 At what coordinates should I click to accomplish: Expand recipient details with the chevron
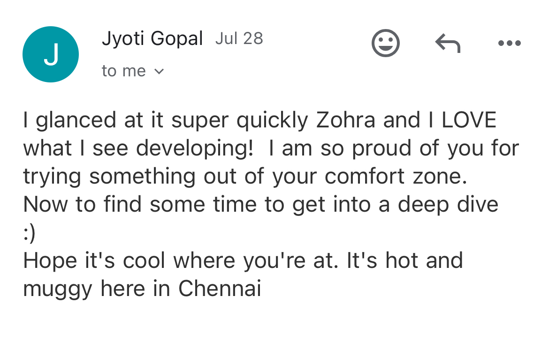click(160, 72)
